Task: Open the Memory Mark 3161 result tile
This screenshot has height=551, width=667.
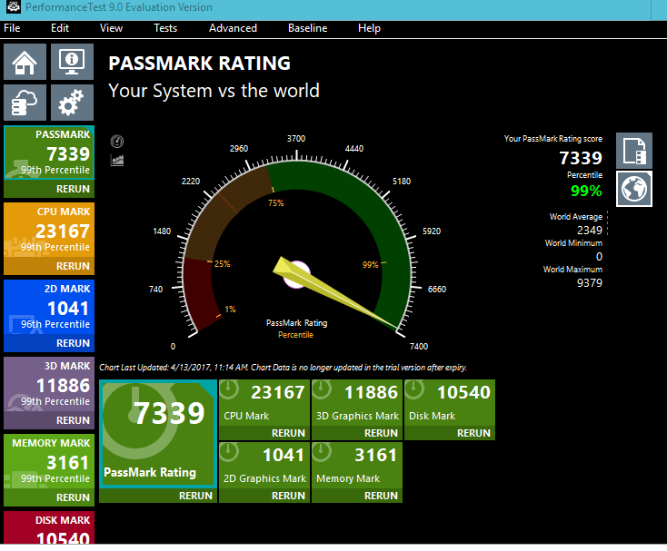Action: point(357,466)
